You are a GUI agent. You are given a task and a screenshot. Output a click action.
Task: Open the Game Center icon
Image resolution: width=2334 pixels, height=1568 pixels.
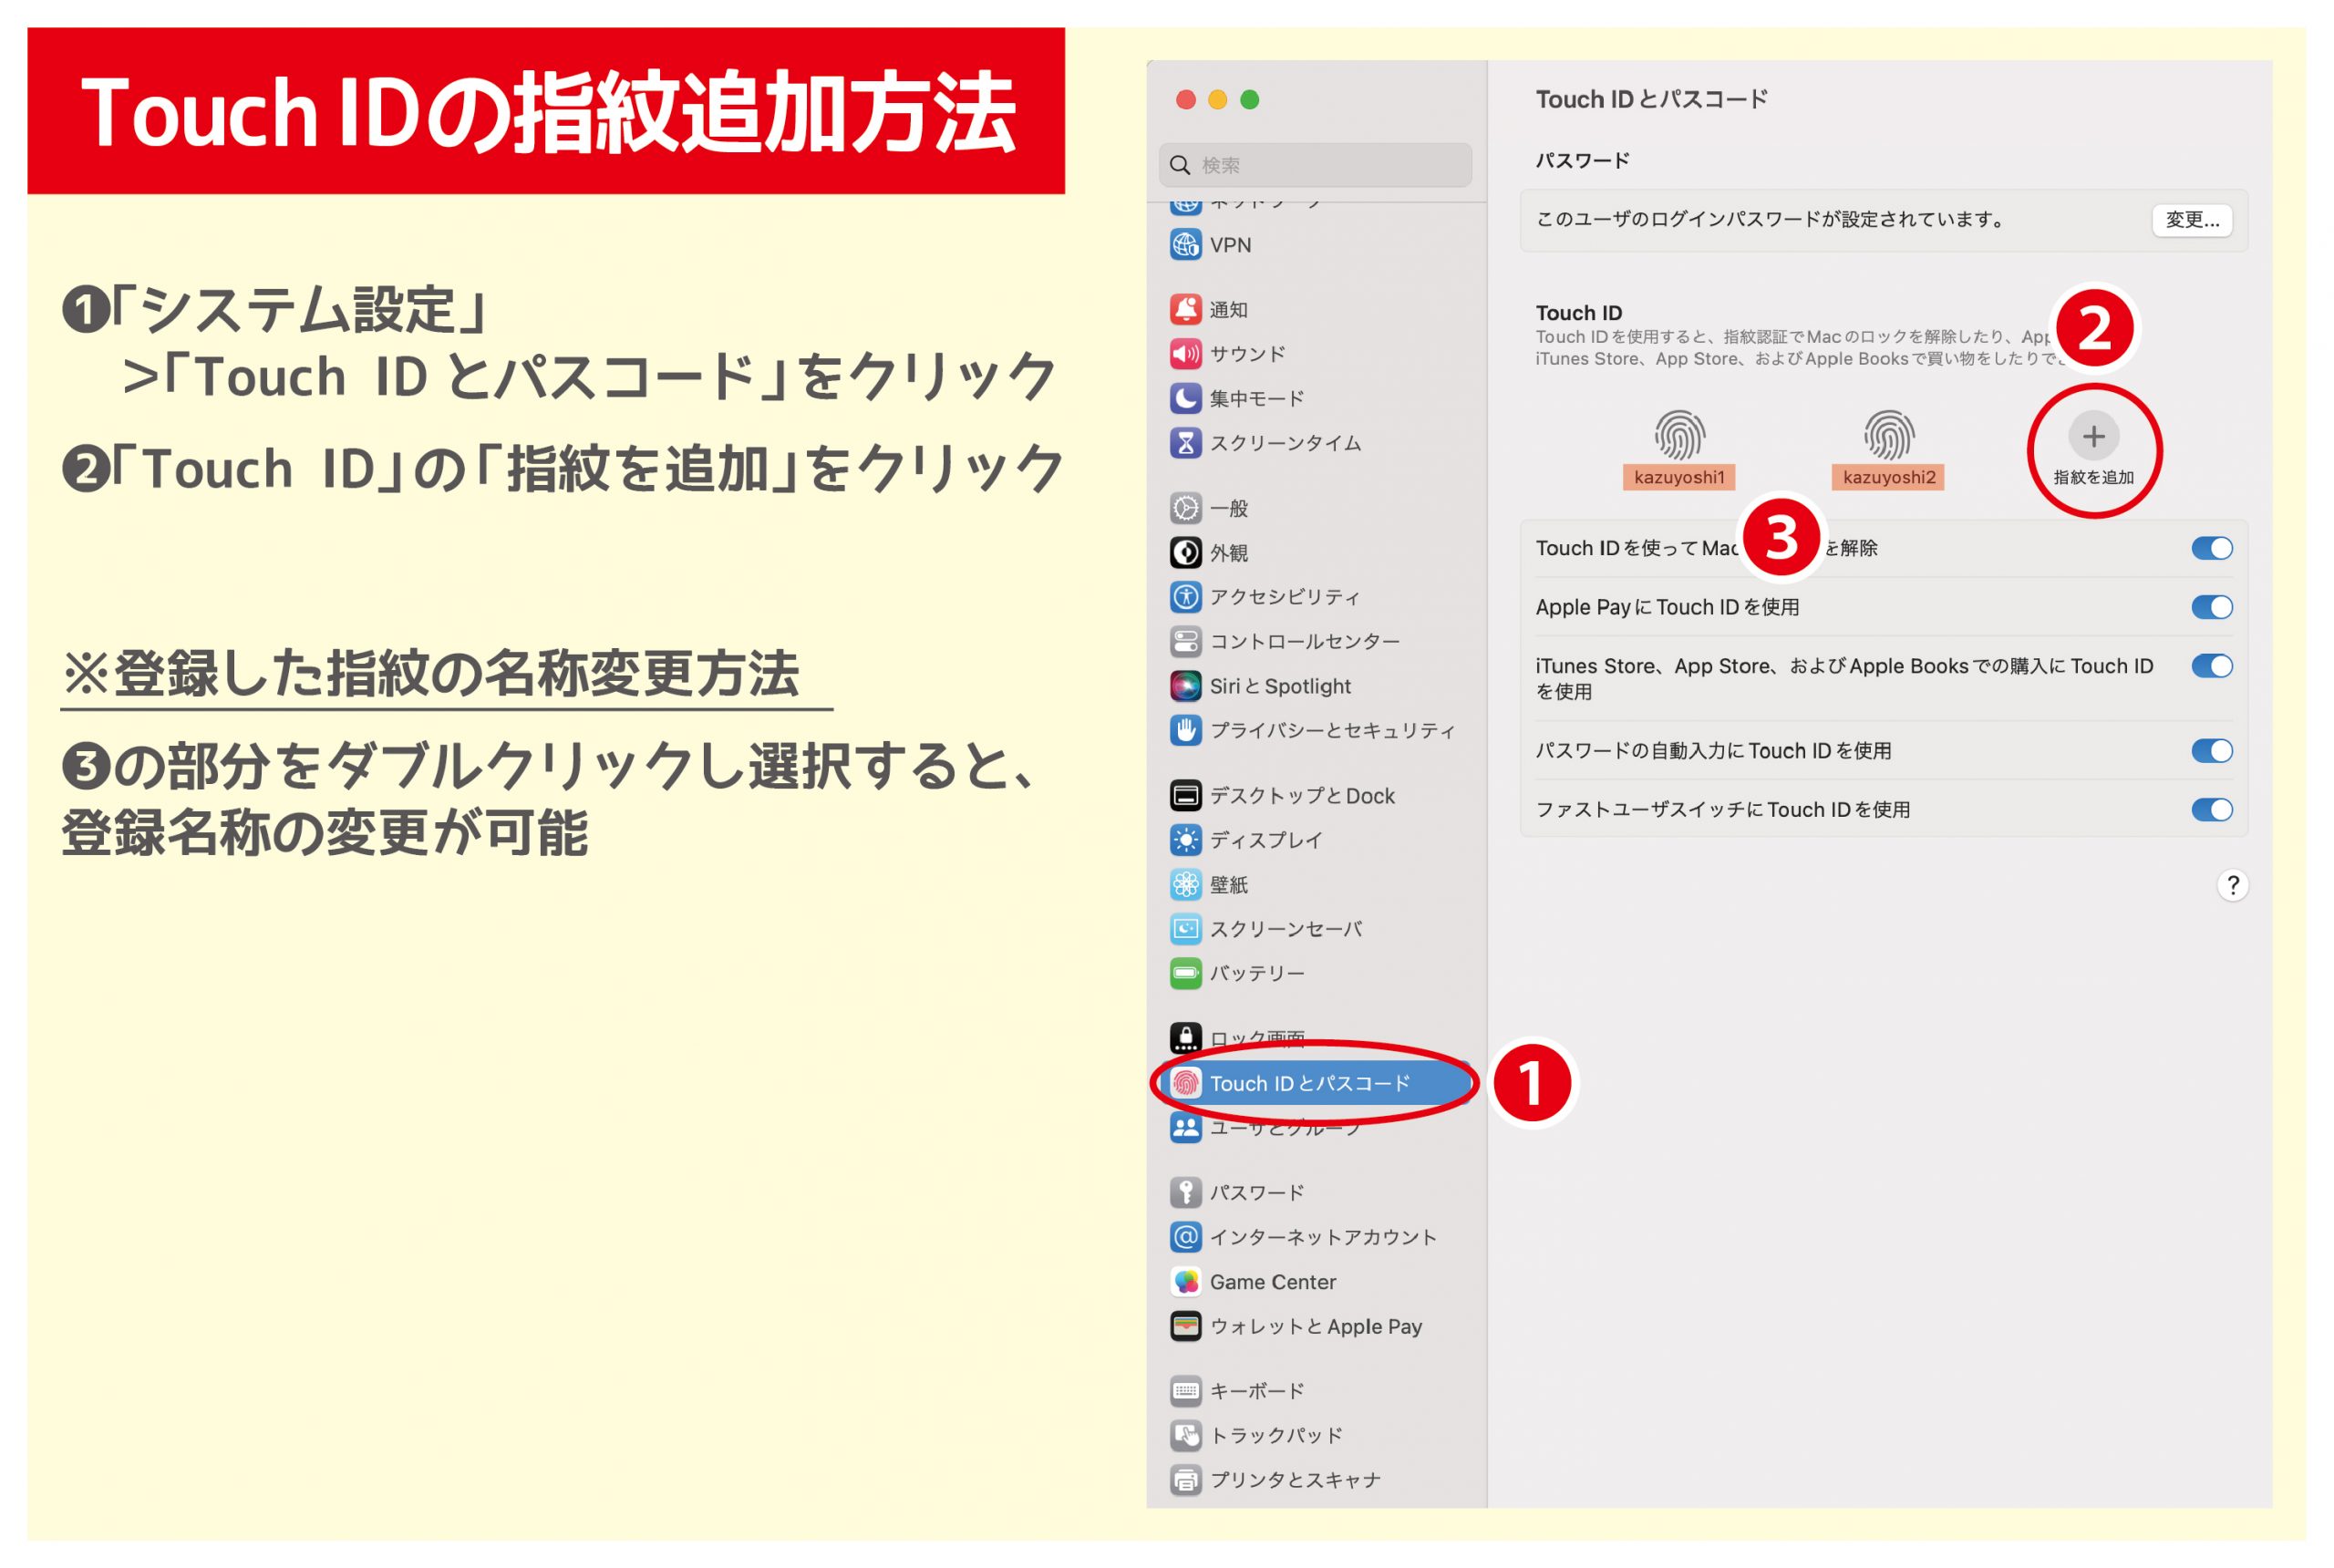pyautogui.click(x=1186, y=1282)
